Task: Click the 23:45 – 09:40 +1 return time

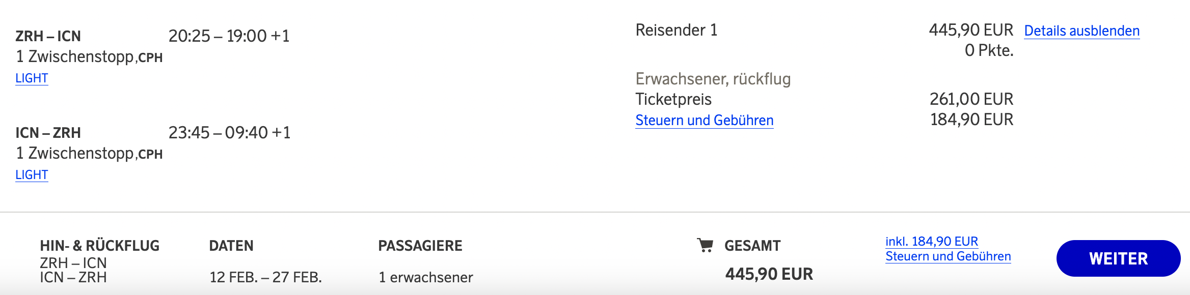Action: pyautogui.click(x=229, y=133)
